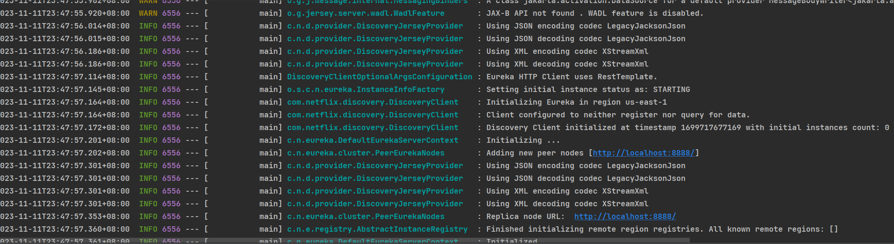Click the AbstractInstanceRegistry logger name
Image resolution: width=894 pixels, height=244 pixels.
(377, 229)
